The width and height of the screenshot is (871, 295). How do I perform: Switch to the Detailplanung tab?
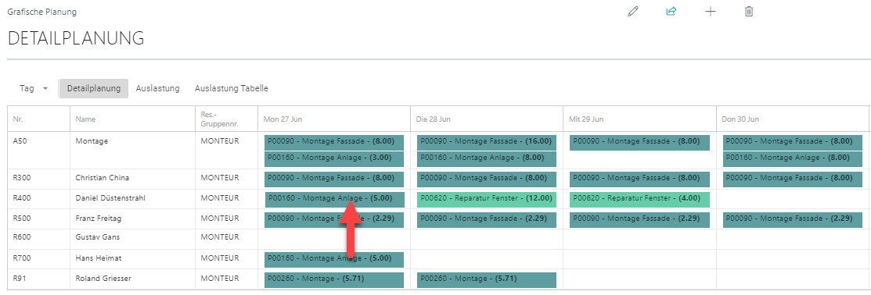[94, 88]
